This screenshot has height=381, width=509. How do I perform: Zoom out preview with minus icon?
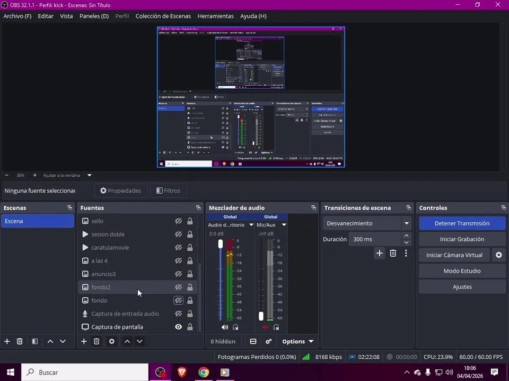coord(6,175)
